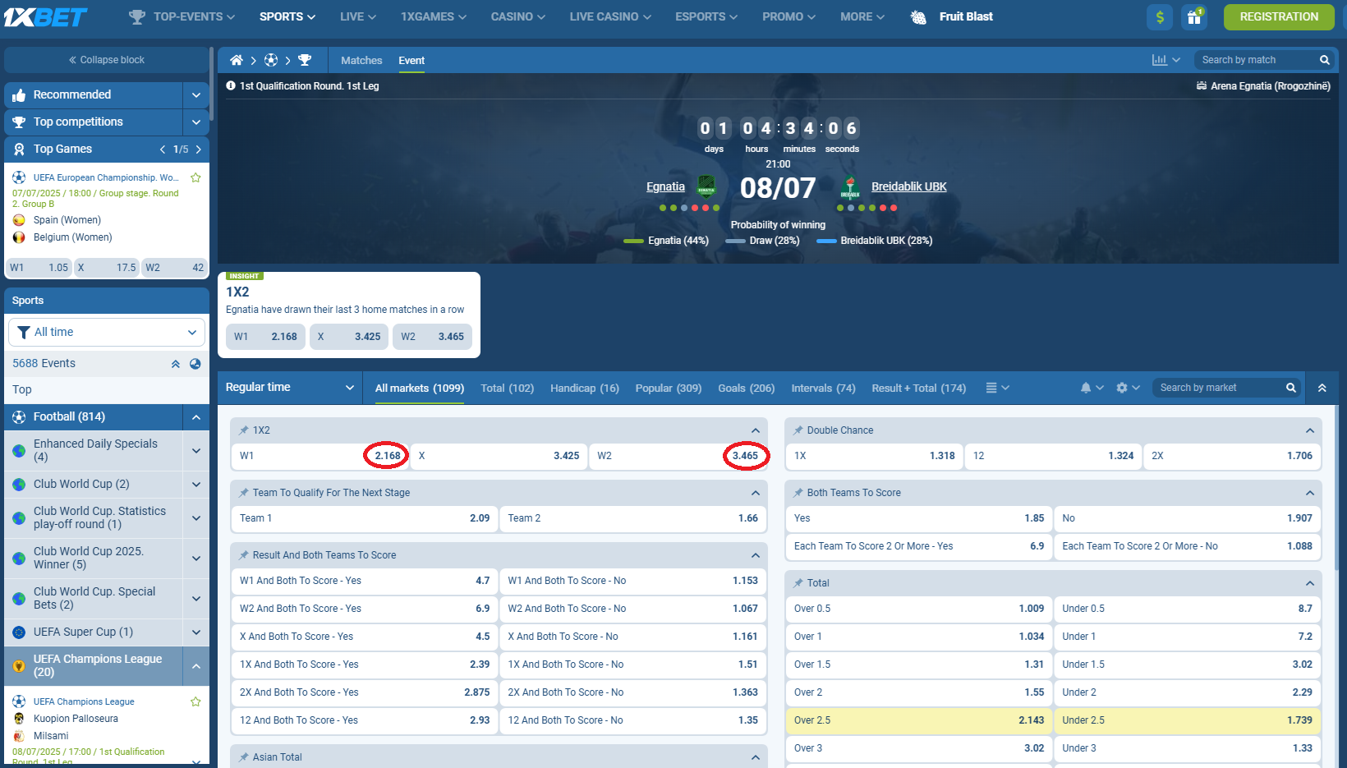This screenshot has width=1347, height=768.
Task: Expand Enhanced Daily Specials list
Action: click(x=196, y=450)
